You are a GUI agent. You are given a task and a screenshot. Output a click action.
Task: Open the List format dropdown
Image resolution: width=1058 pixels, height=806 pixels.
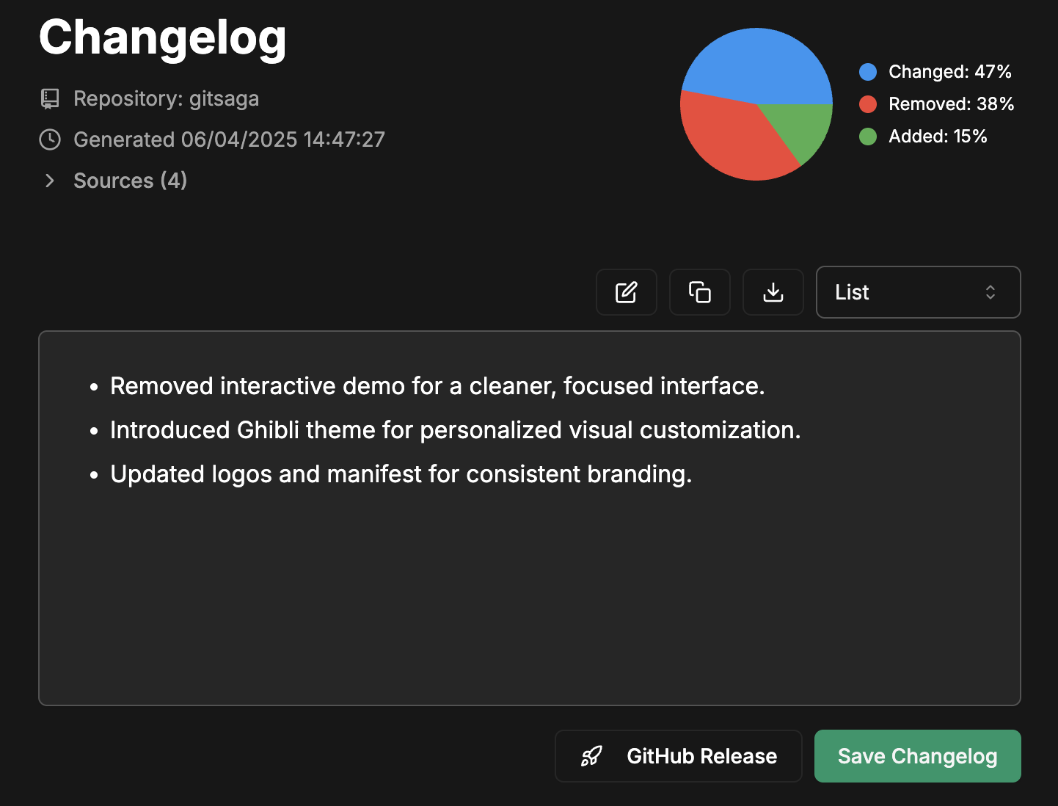917,292
